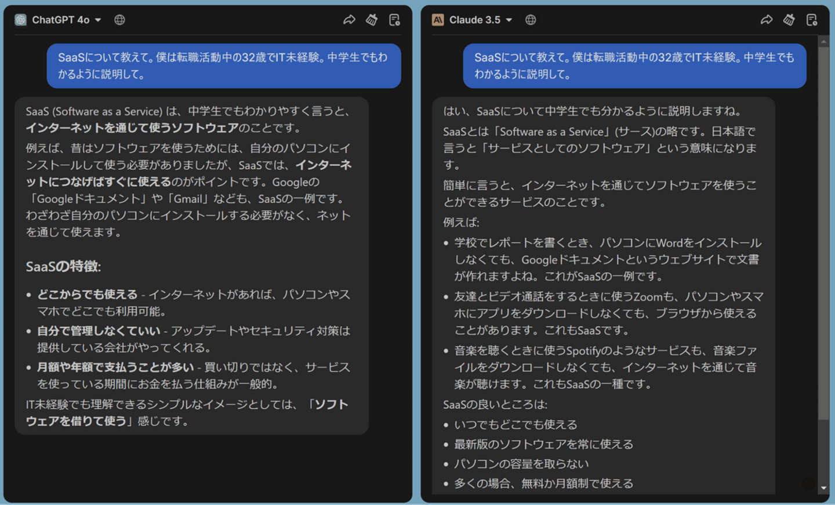Open the document icon in Claude panel

point(812,20)
